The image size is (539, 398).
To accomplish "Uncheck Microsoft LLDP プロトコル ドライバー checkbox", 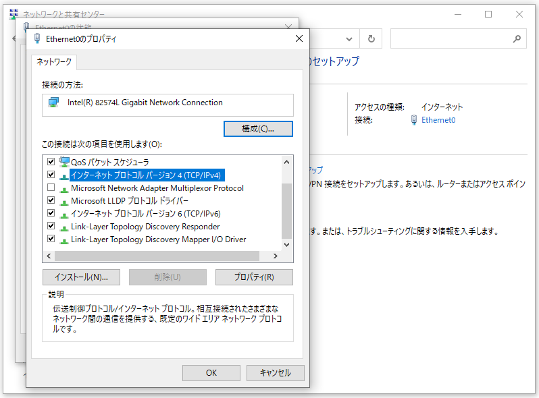I will tap(51, 200).
